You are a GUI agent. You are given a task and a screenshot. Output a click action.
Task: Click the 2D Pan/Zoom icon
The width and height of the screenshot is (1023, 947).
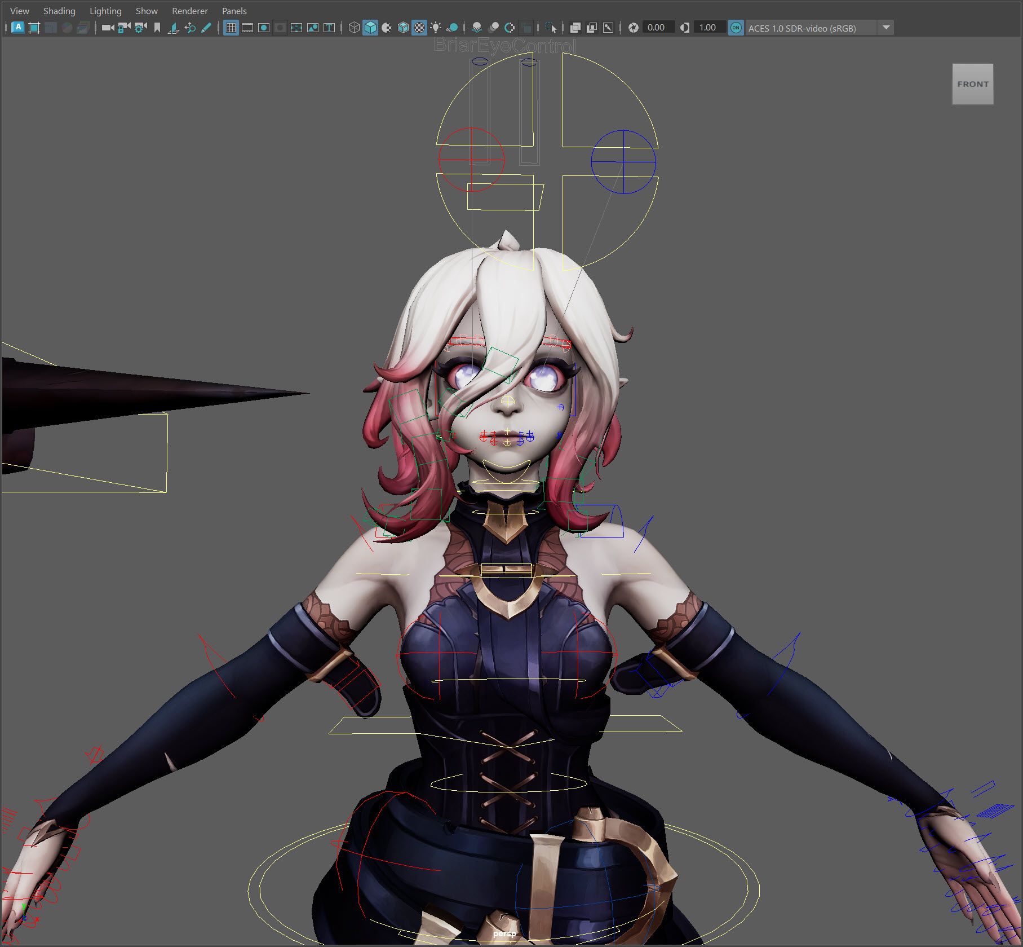(190, 28)
